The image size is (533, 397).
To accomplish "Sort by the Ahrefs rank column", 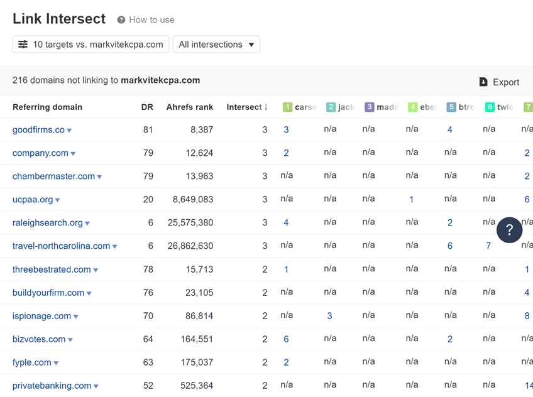I will click(x=189, y=107).
